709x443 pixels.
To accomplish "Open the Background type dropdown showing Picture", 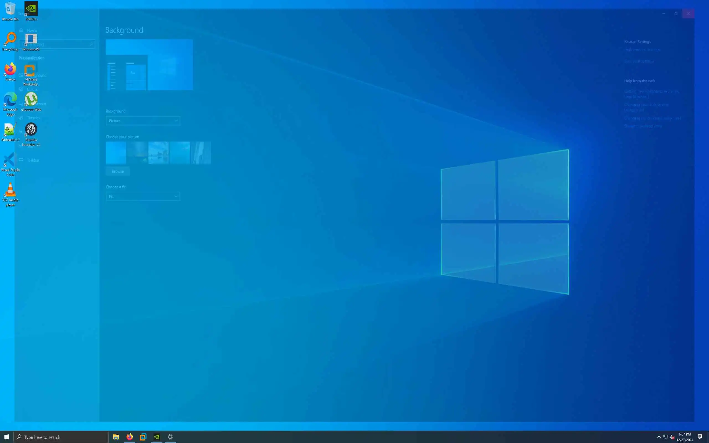I will pyautogui.click(x=143, y=121).
